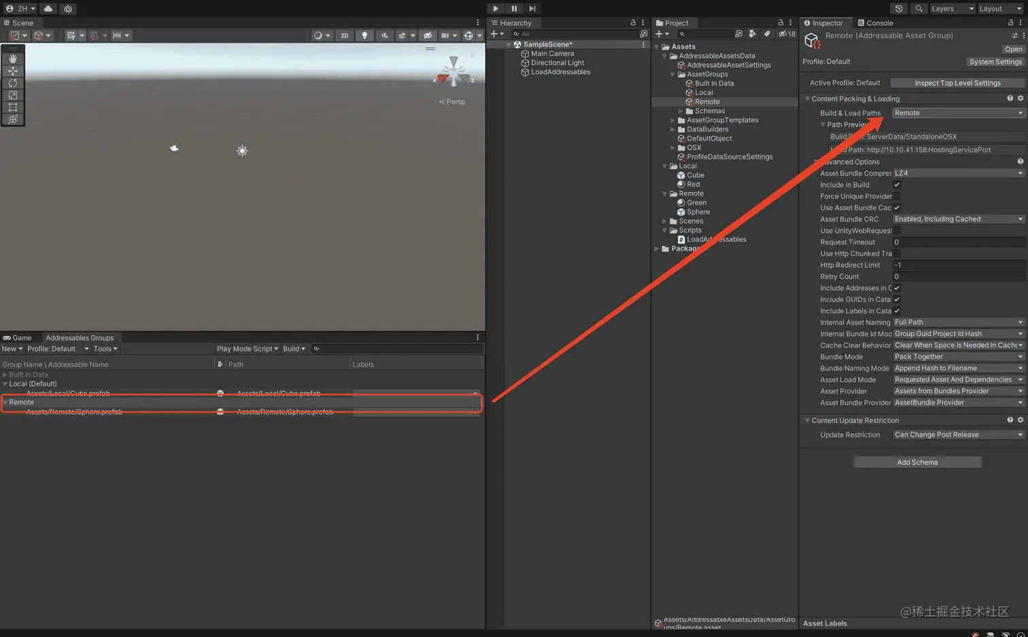The image size is (1028, 637).
Task: Select the Move tool
Action: pyautogui.click(x=13, y=71)
